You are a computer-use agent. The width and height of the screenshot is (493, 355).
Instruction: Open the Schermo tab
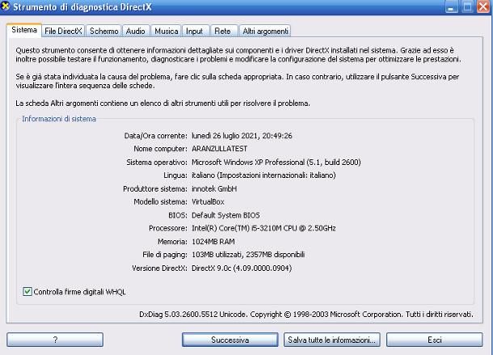pyautogui.click(x=103, y=32)
